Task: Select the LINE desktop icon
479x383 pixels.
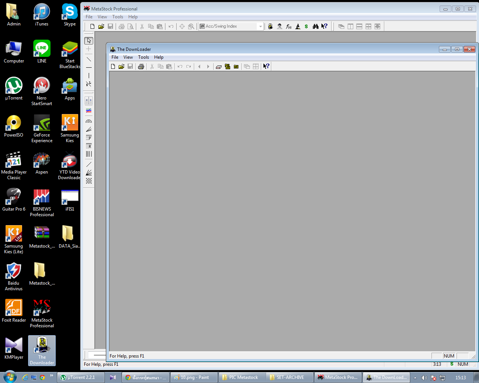Action: pos(42,52)
